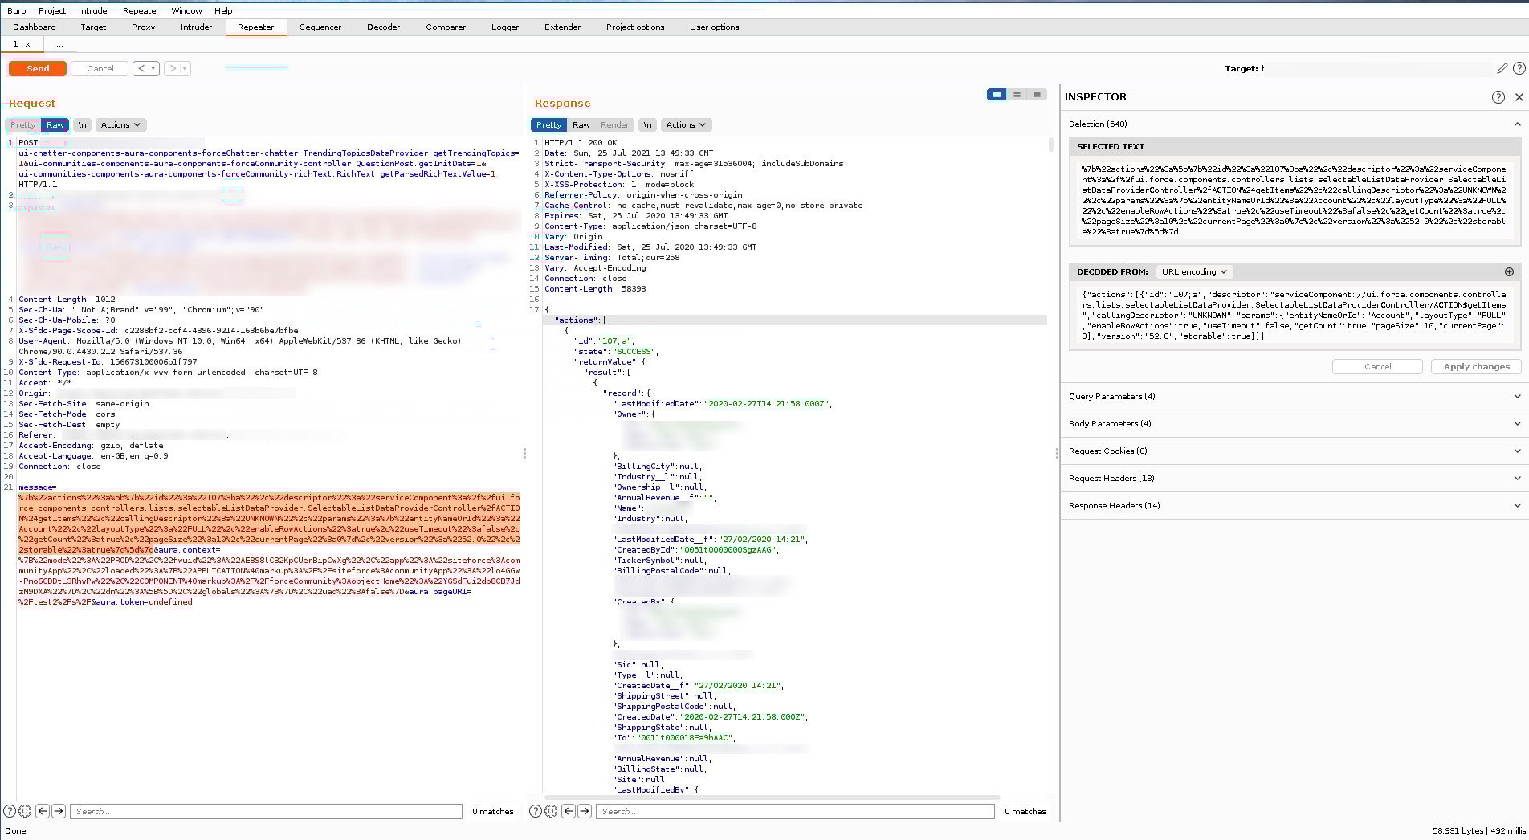
Task: Select tabbed combined layout icon
Action: (1037, 95)
